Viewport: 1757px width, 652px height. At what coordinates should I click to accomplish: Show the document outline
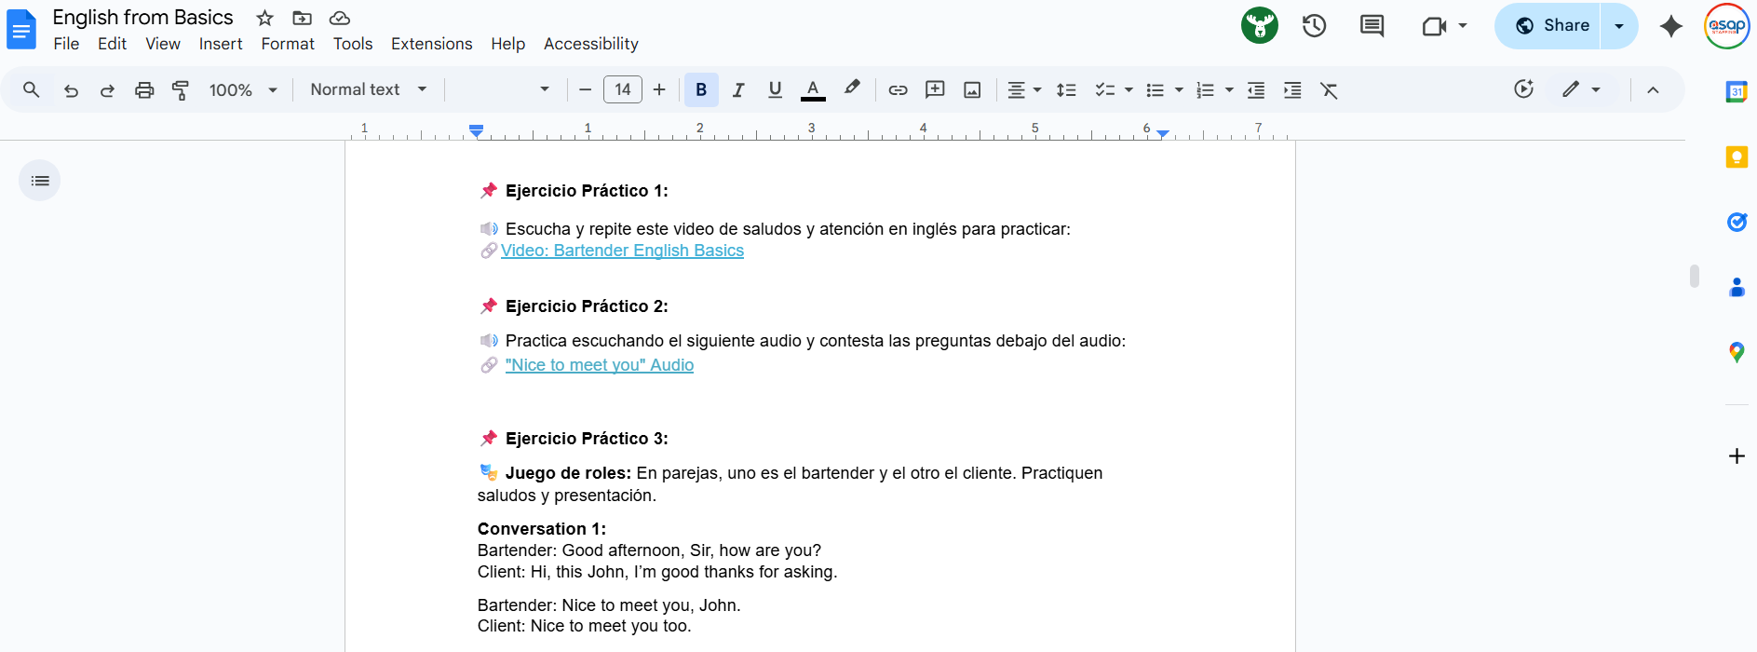pyautogui.click(x=40, y=181)
